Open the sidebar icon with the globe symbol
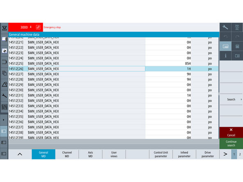243x182 pixels. coord(5,51)
